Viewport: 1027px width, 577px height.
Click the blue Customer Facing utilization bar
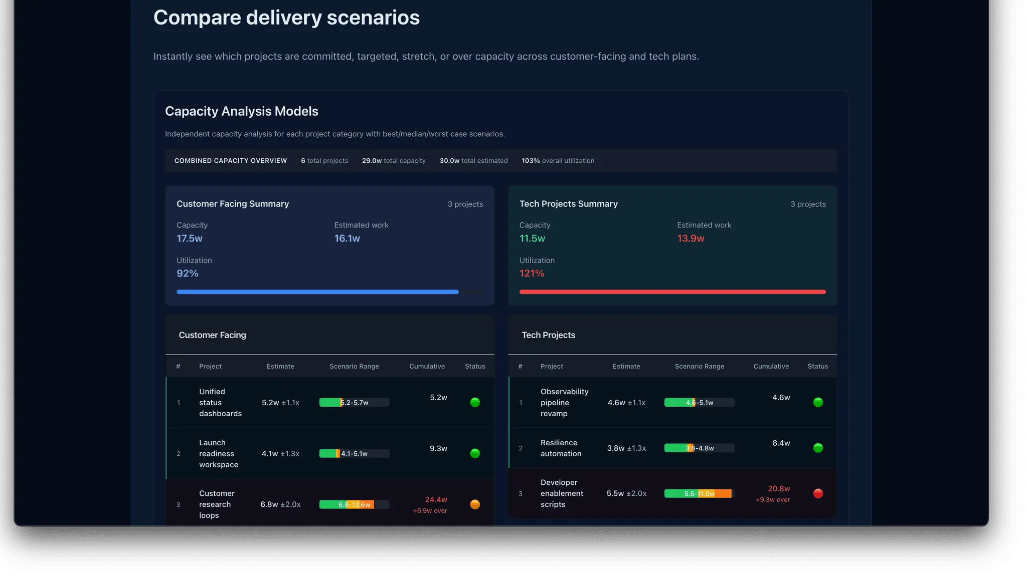tap(317, 292)
